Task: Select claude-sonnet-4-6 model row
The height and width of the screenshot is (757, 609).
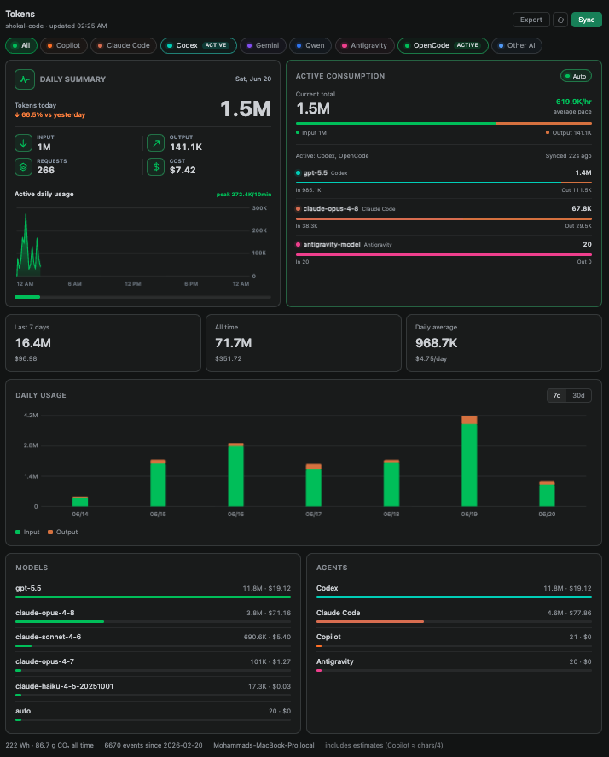Action: [x=153, y=640]
